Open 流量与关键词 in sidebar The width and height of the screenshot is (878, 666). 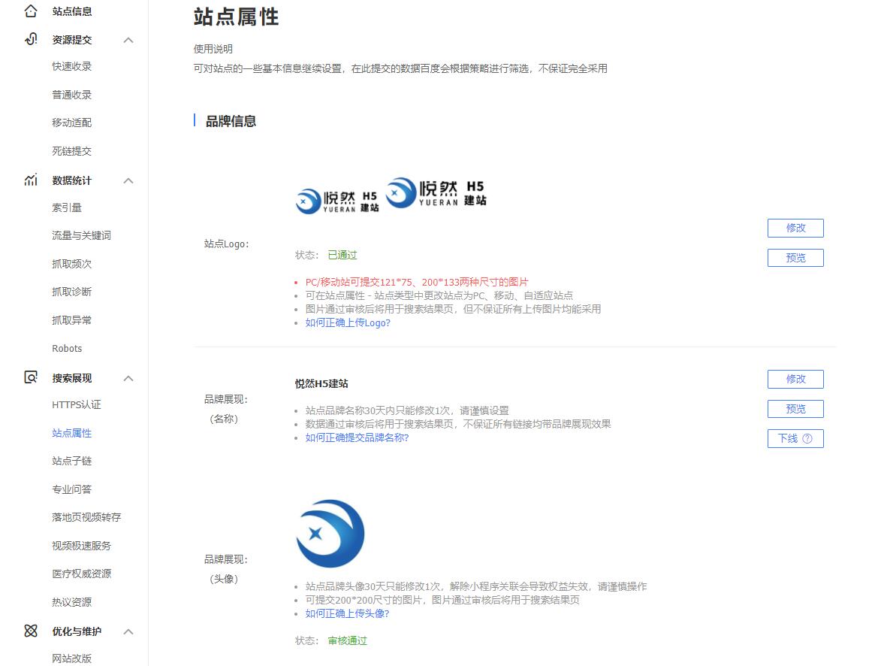(x=81, y=235)
